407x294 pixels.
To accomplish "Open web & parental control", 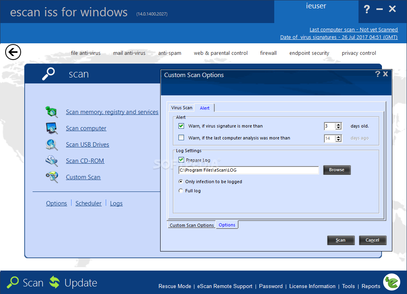I will pyautogui.click(x=221, y=53).
